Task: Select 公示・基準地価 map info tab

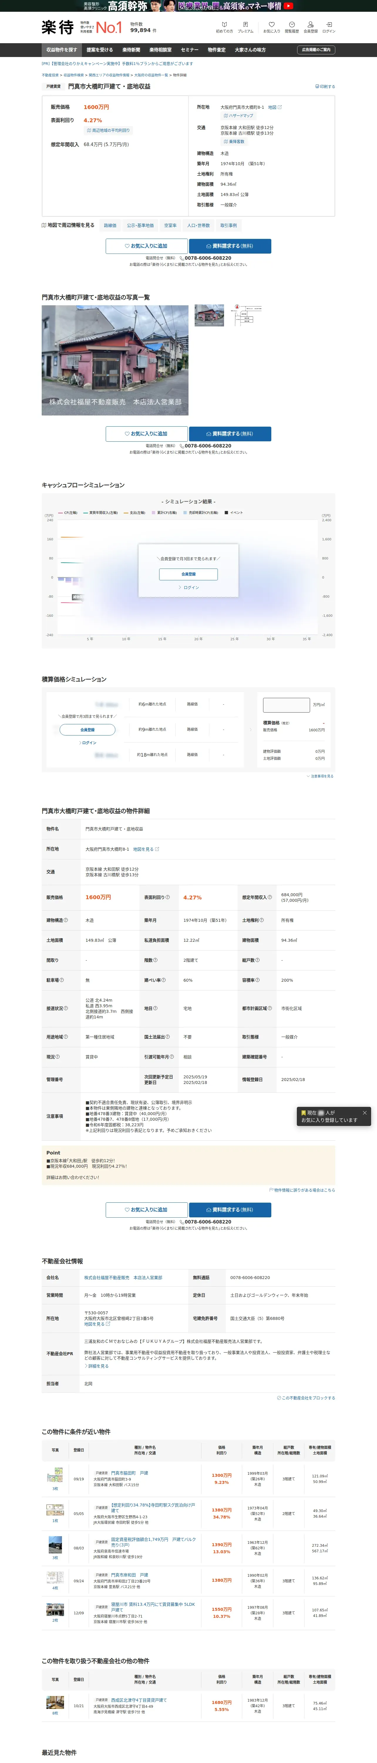Action: click(140, 225)
